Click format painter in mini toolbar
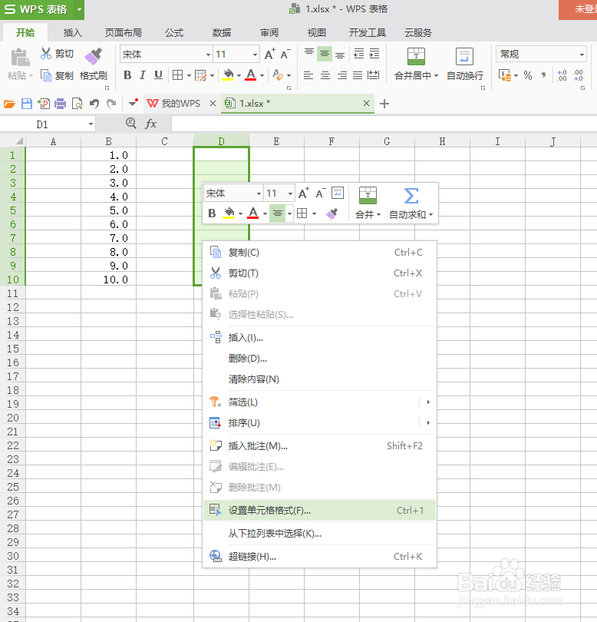The height and width of the screenshot is (622, 597). pos(331,213)
